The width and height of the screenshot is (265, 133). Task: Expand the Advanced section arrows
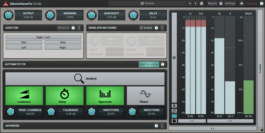162,126
